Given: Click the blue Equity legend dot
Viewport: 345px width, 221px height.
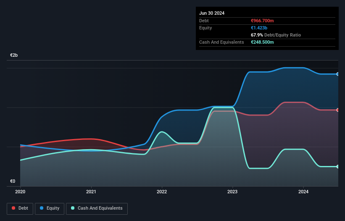Looking at the screenshot, I should click(x=42, y=208).
